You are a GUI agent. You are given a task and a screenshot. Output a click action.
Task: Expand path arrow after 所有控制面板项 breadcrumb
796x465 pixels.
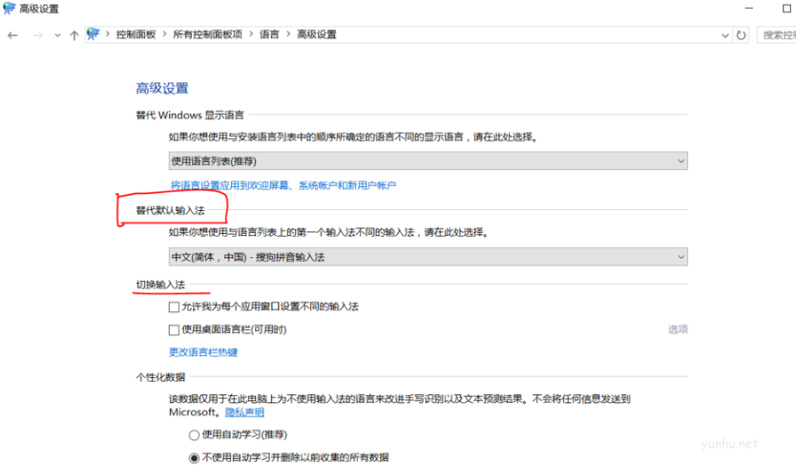[251, 34]
